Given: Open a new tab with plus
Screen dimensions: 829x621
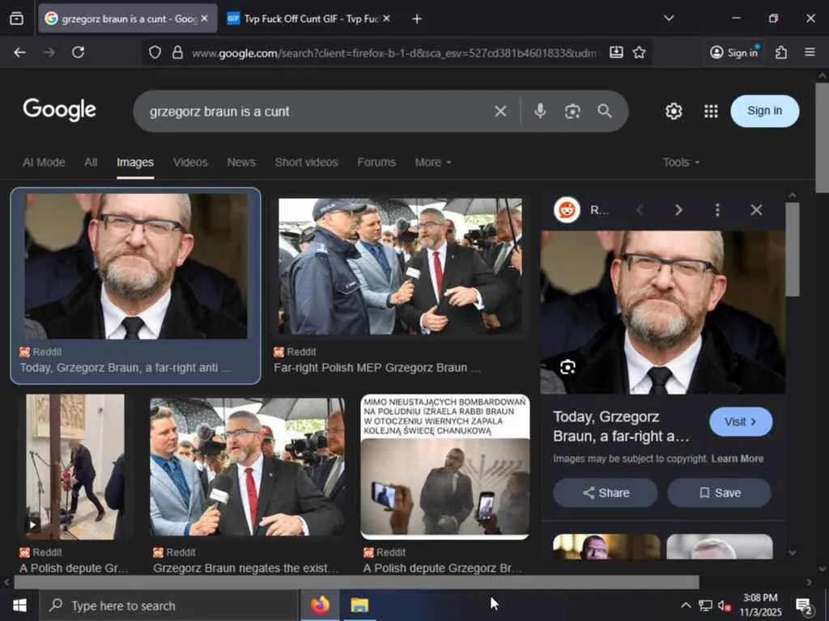Looking at the screenshot, I should tap(417, 19).
